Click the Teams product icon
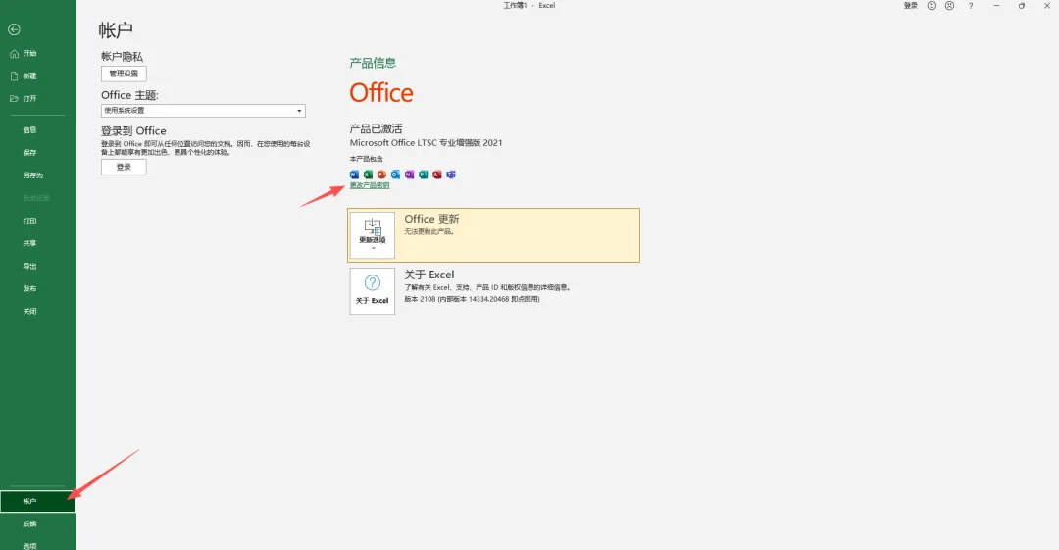 [451, 175]
